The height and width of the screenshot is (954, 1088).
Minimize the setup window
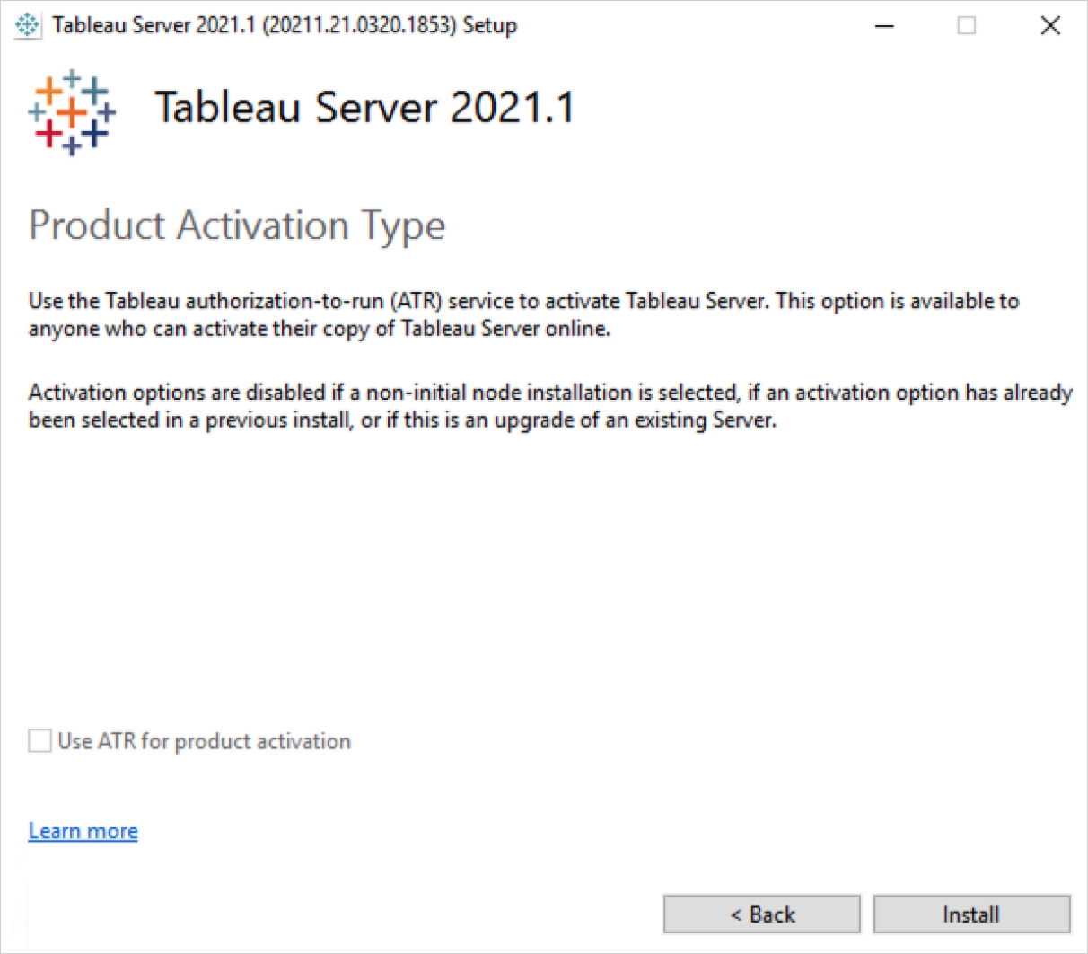(885, 26)
